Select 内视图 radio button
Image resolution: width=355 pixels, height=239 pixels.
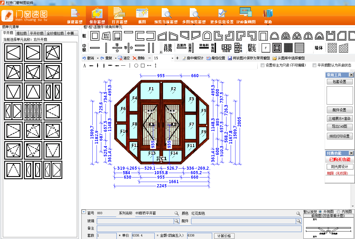(x=338, y=212)
